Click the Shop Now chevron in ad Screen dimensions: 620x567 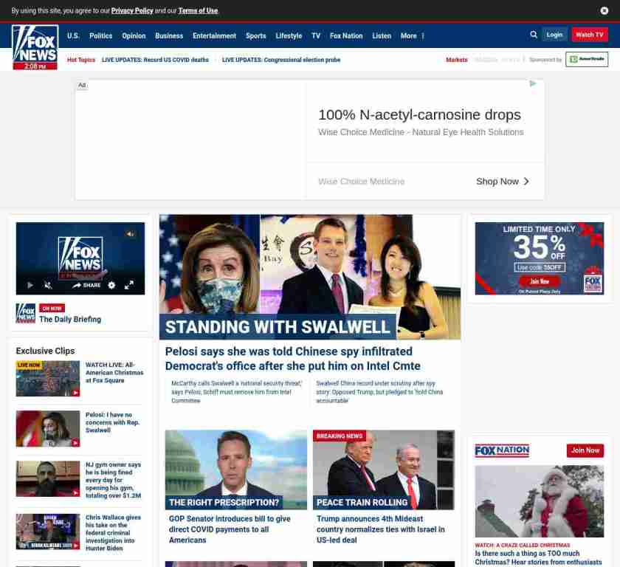526,182
